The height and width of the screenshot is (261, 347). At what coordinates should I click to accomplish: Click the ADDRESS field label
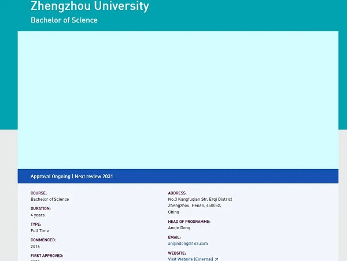click(178, 193)
